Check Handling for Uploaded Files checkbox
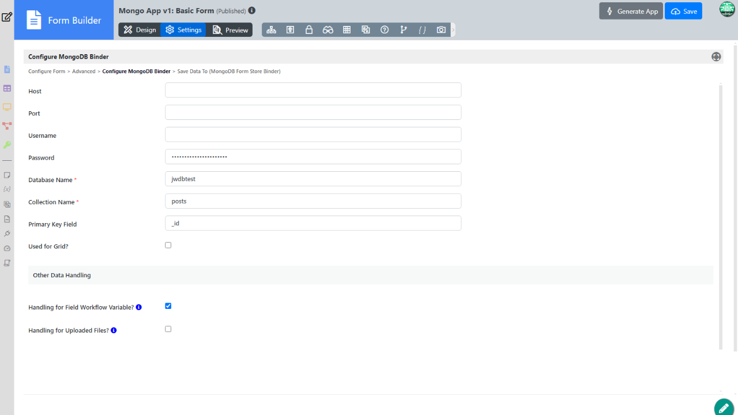The height and width of the screenshot is (415, 738). click(168, 329)
